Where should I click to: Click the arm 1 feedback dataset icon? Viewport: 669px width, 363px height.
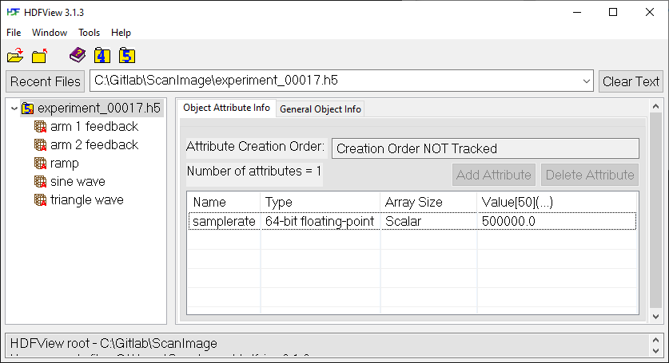pyautogui.click(x=40, y=127)
